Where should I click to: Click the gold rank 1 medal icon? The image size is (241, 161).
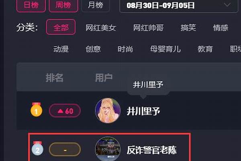36,109
